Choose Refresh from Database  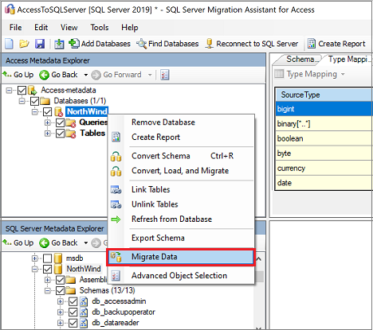181,219
